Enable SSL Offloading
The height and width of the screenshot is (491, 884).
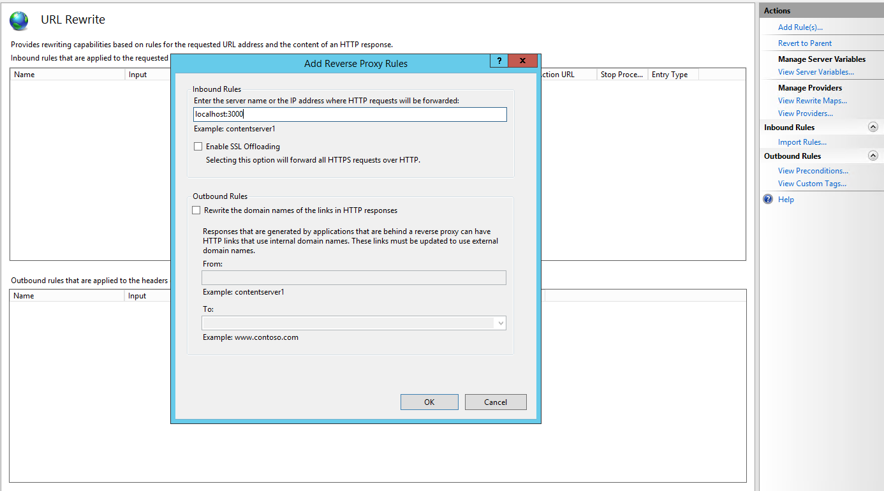click(x=198, y=146)
